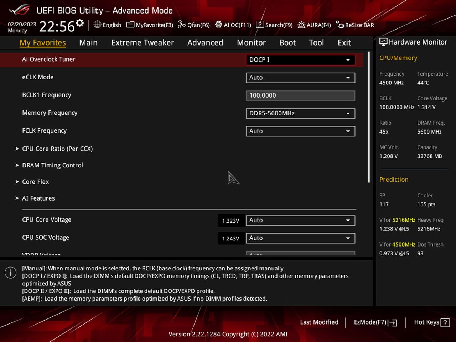Click the 1.314 V core voltage value
Screen dimensions: 456x342
click(426, 107)
